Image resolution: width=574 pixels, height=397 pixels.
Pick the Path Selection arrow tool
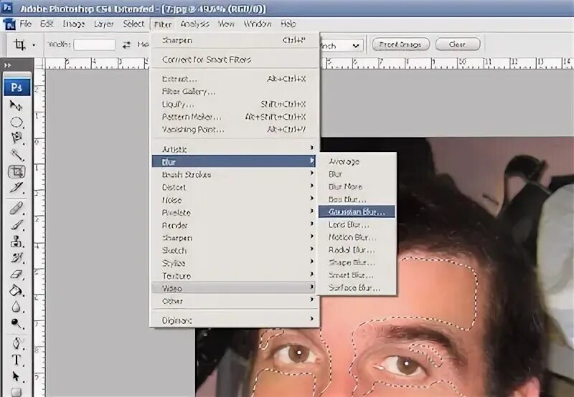[x=16, y=376]
